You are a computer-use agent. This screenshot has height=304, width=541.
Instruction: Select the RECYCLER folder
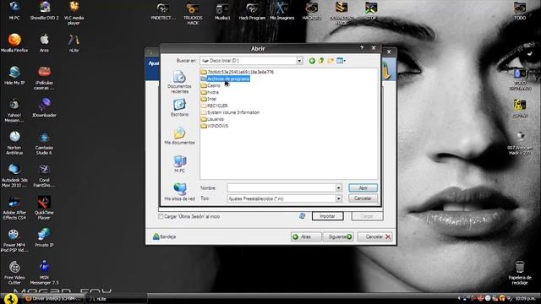click(x=214, y=106)
